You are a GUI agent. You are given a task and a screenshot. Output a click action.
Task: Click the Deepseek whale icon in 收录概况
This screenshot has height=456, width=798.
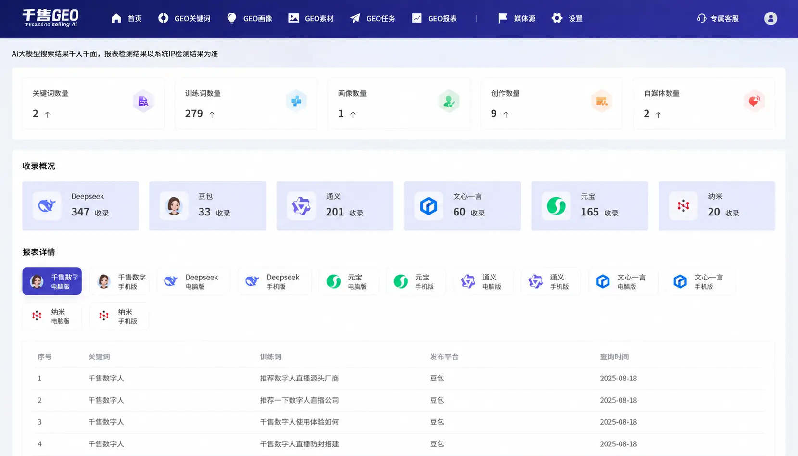(47, 206)
